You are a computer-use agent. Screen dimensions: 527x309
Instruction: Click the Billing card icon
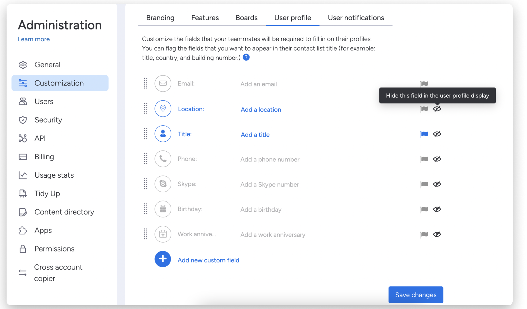23,157
